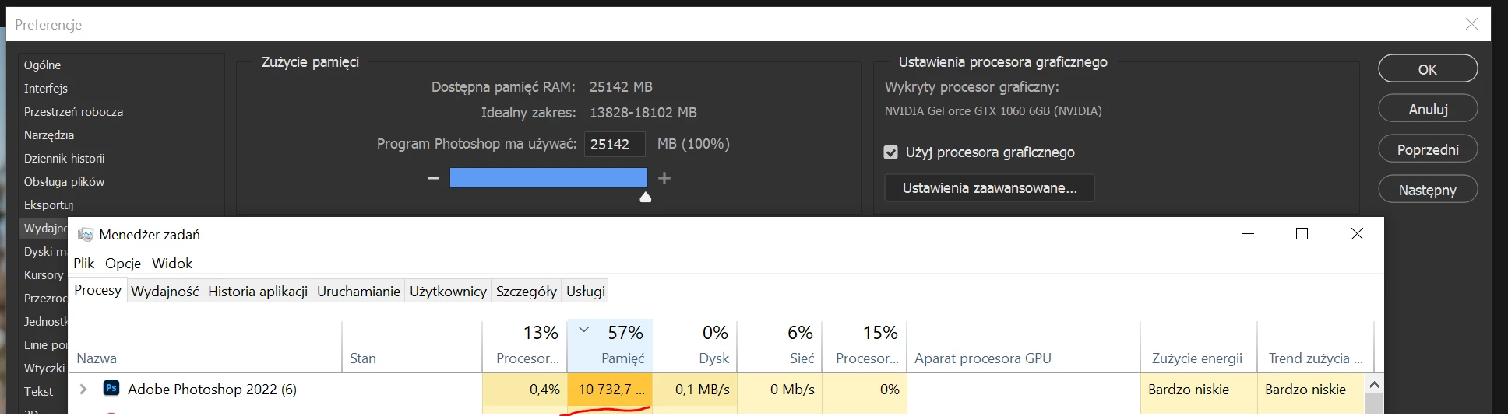Close the Menedżer zadań window
Screen dimensions: 1508x416
1357,234
